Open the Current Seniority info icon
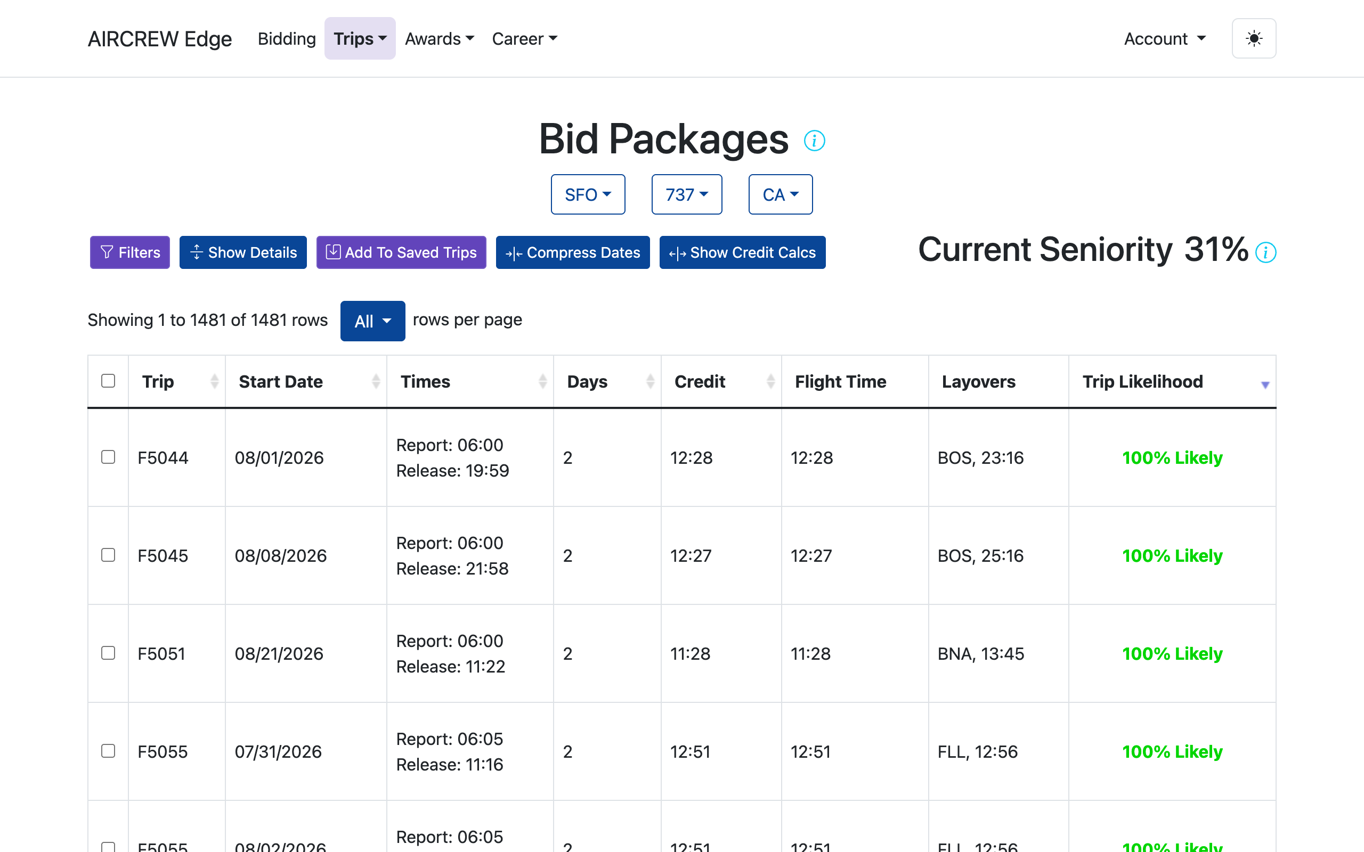Image resolution: width=1364 pixels, height=852 pixels. [x=1265, y=252]
